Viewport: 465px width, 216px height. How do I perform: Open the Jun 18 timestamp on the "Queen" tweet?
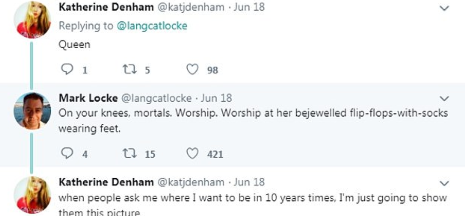coord(249,7)
